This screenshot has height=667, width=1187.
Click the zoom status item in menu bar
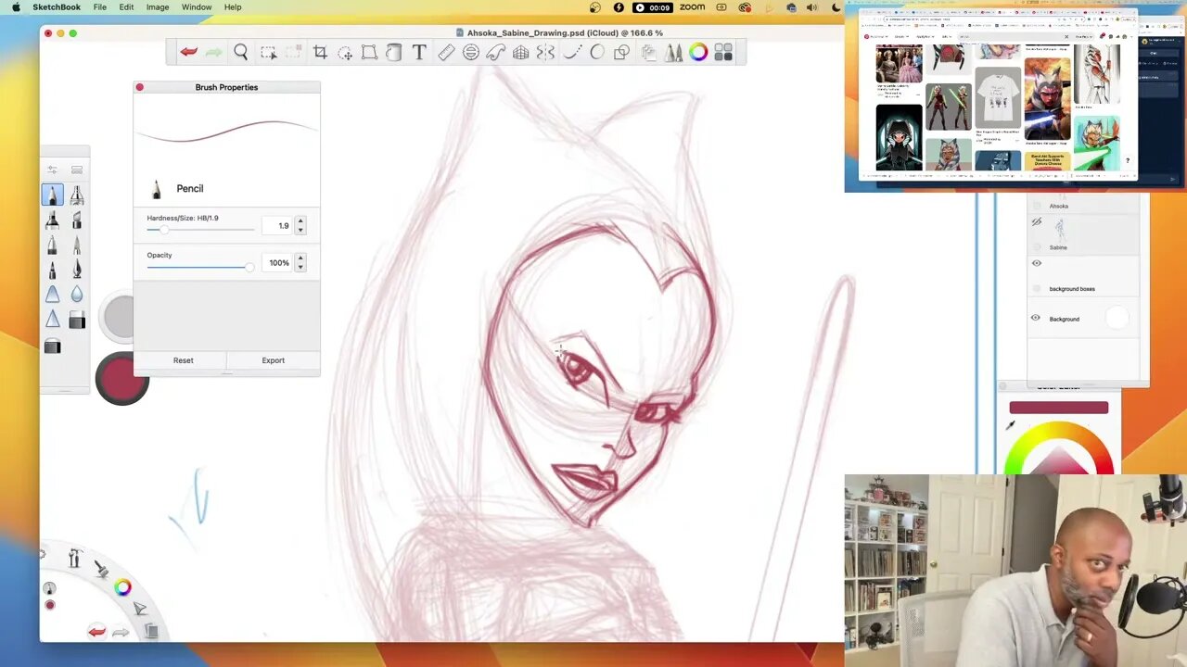(692, 7)
